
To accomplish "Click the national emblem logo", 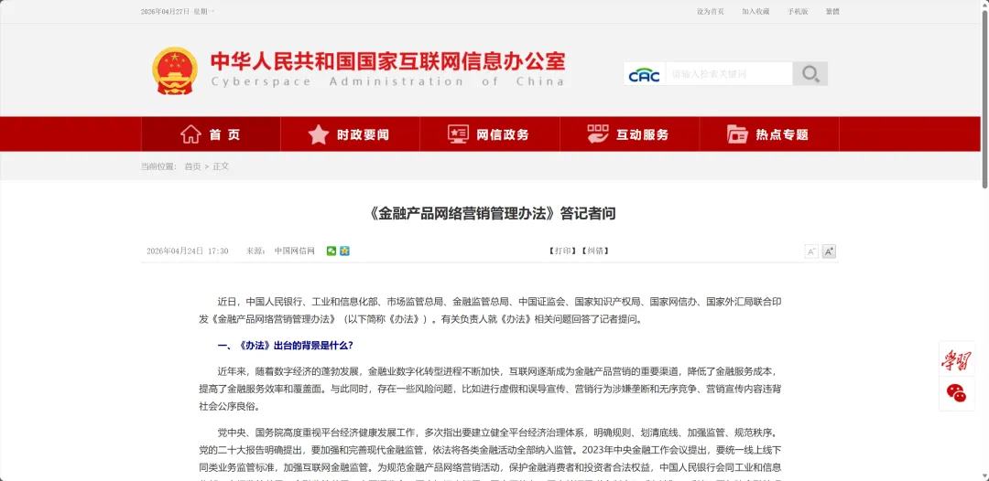I will coord(175,70).
